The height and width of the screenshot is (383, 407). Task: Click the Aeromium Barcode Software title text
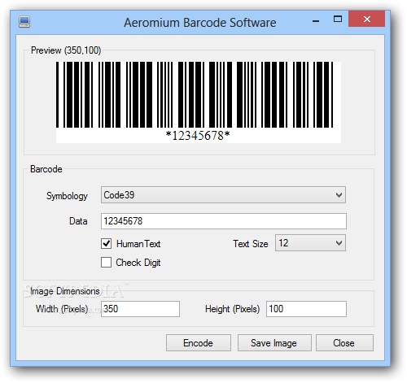click(x=200, y=23)
